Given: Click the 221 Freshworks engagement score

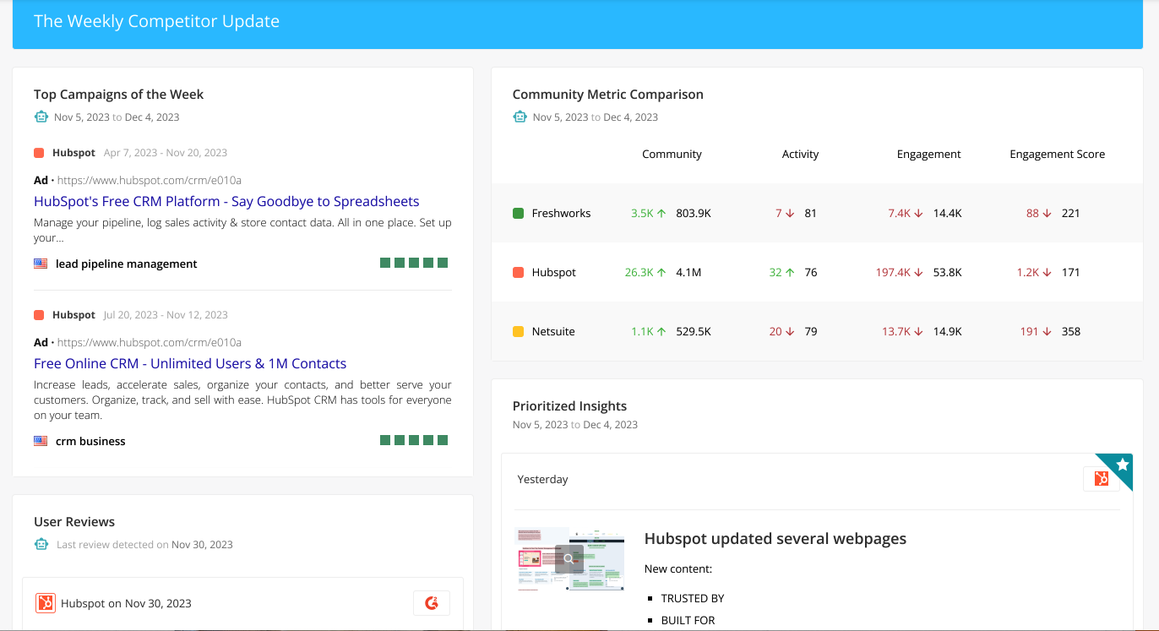Looking at the screenshot, I should [1071, 214].
